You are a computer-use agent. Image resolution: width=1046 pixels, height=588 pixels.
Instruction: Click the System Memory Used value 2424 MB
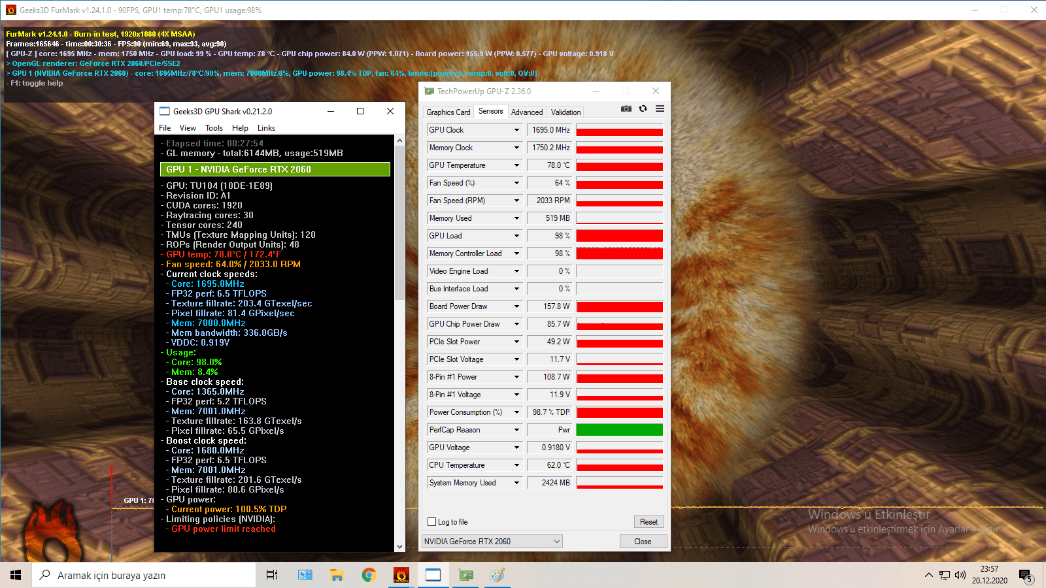[549, 483]
